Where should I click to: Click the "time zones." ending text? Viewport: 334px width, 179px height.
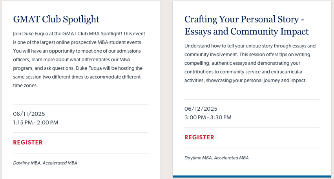(x=26, y=86)
